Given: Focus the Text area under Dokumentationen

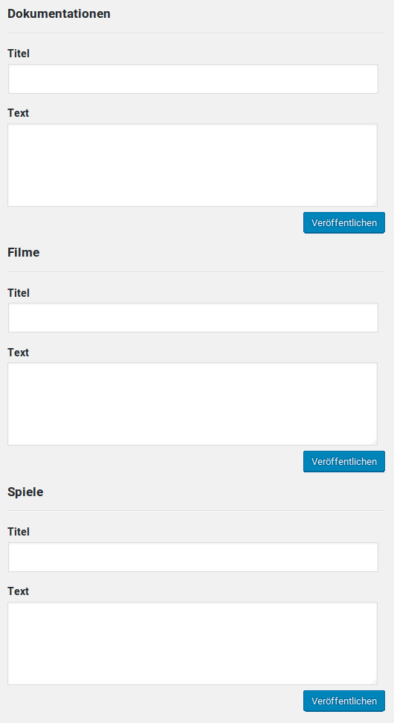Looking at the screenshot, I should click(193, 165).
